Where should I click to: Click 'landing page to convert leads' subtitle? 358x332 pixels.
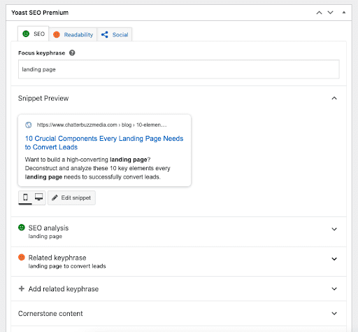[x=67, y=266]
